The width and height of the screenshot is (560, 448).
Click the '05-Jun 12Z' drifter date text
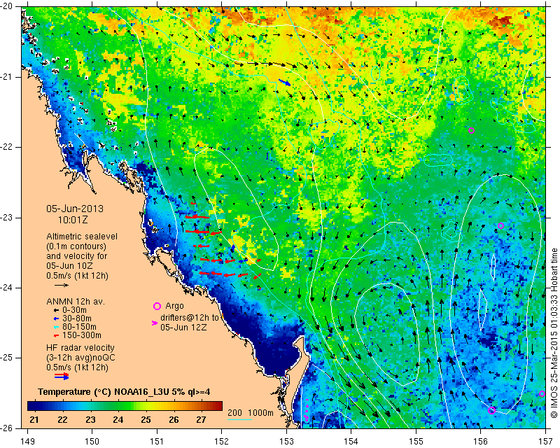point(183,327)
